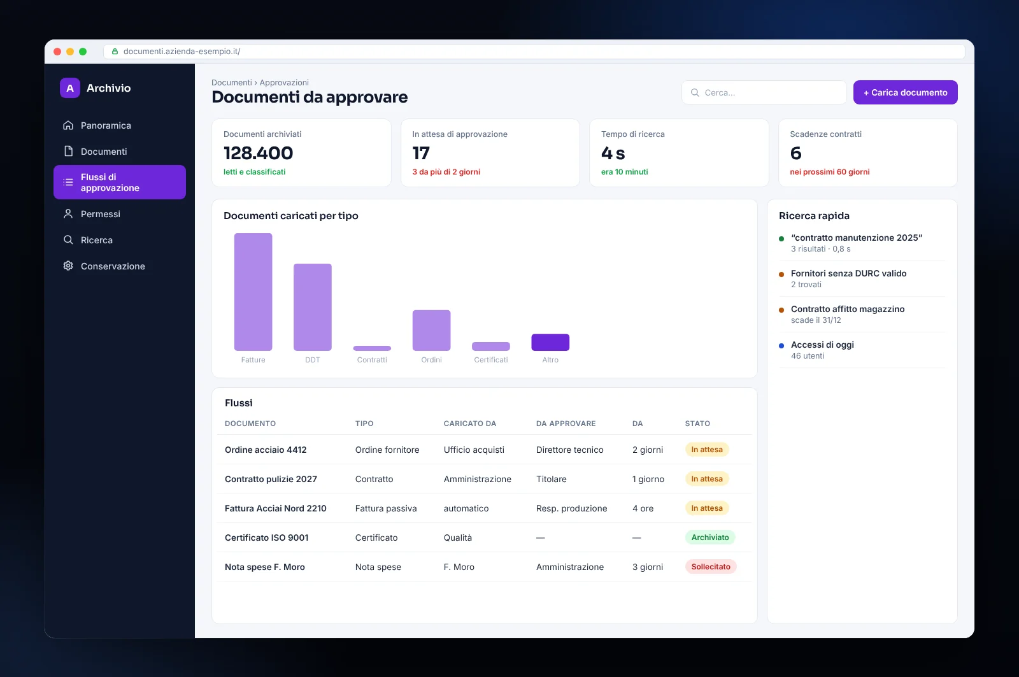Image resolution: width=1019 pixels, height=677 pixels.
Task: Click Carica documento button
Action: click(905, 92)
